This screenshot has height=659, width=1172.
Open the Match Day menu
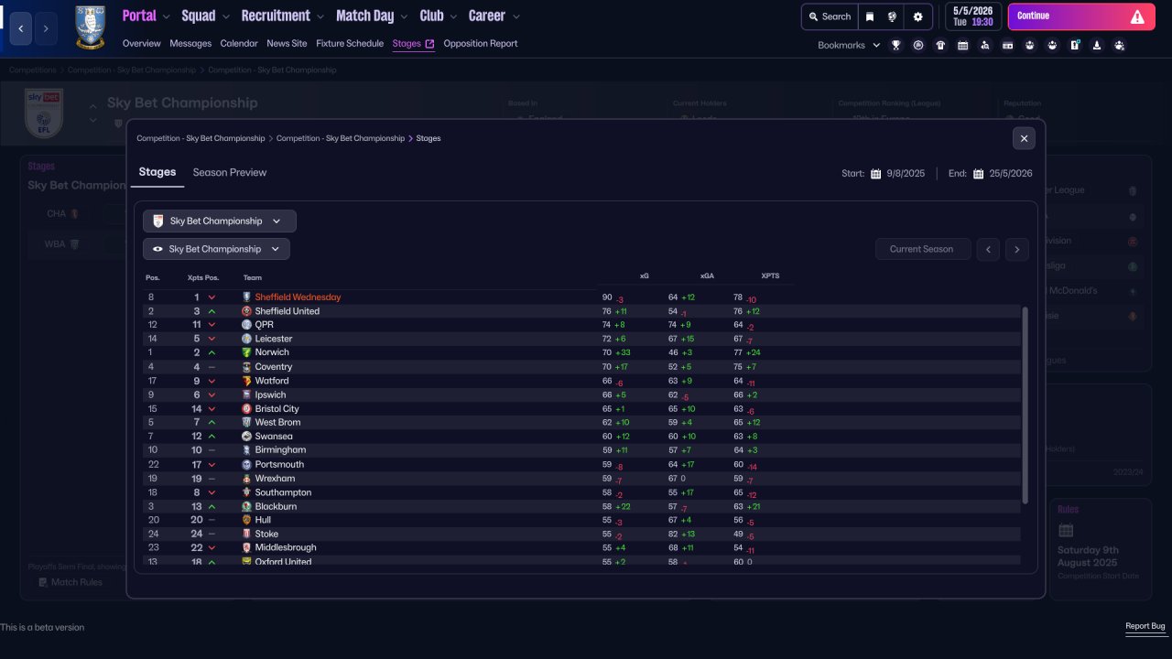pyautogui.click(x=373, y=16)
